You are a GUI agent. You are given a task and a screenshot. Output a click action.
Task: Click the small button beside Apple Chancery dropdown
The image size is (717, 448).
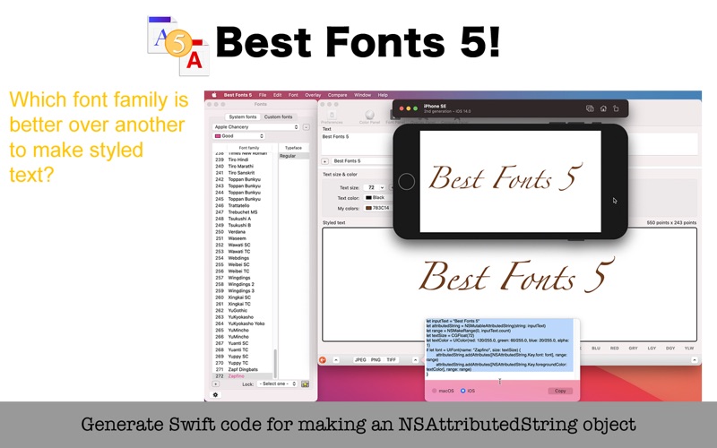(x=307, y=127)
